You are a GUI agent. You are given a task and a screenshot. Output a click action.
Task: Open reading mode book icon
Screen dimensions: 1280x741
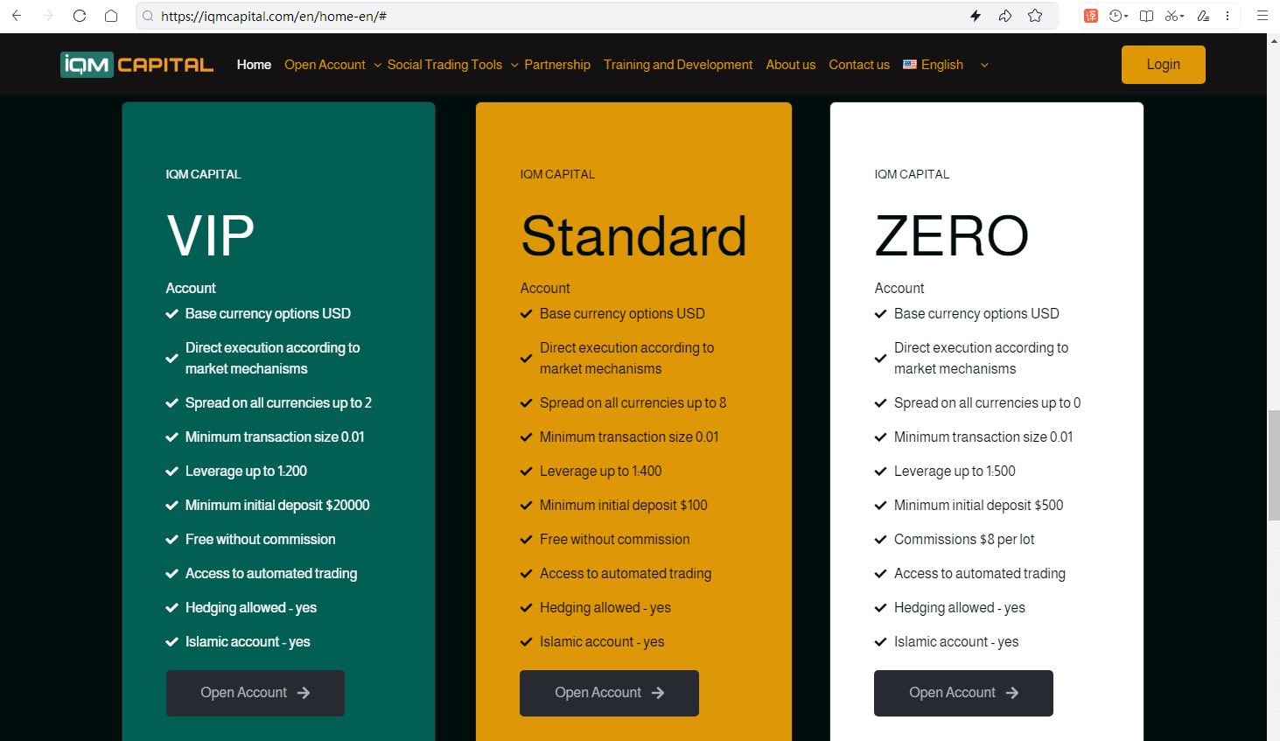[1146, 16]
